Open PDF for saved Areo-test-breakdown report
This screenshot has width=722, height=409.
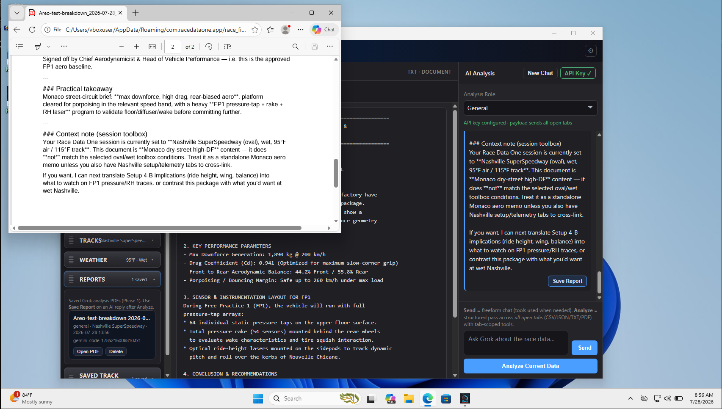coord(88,351)
